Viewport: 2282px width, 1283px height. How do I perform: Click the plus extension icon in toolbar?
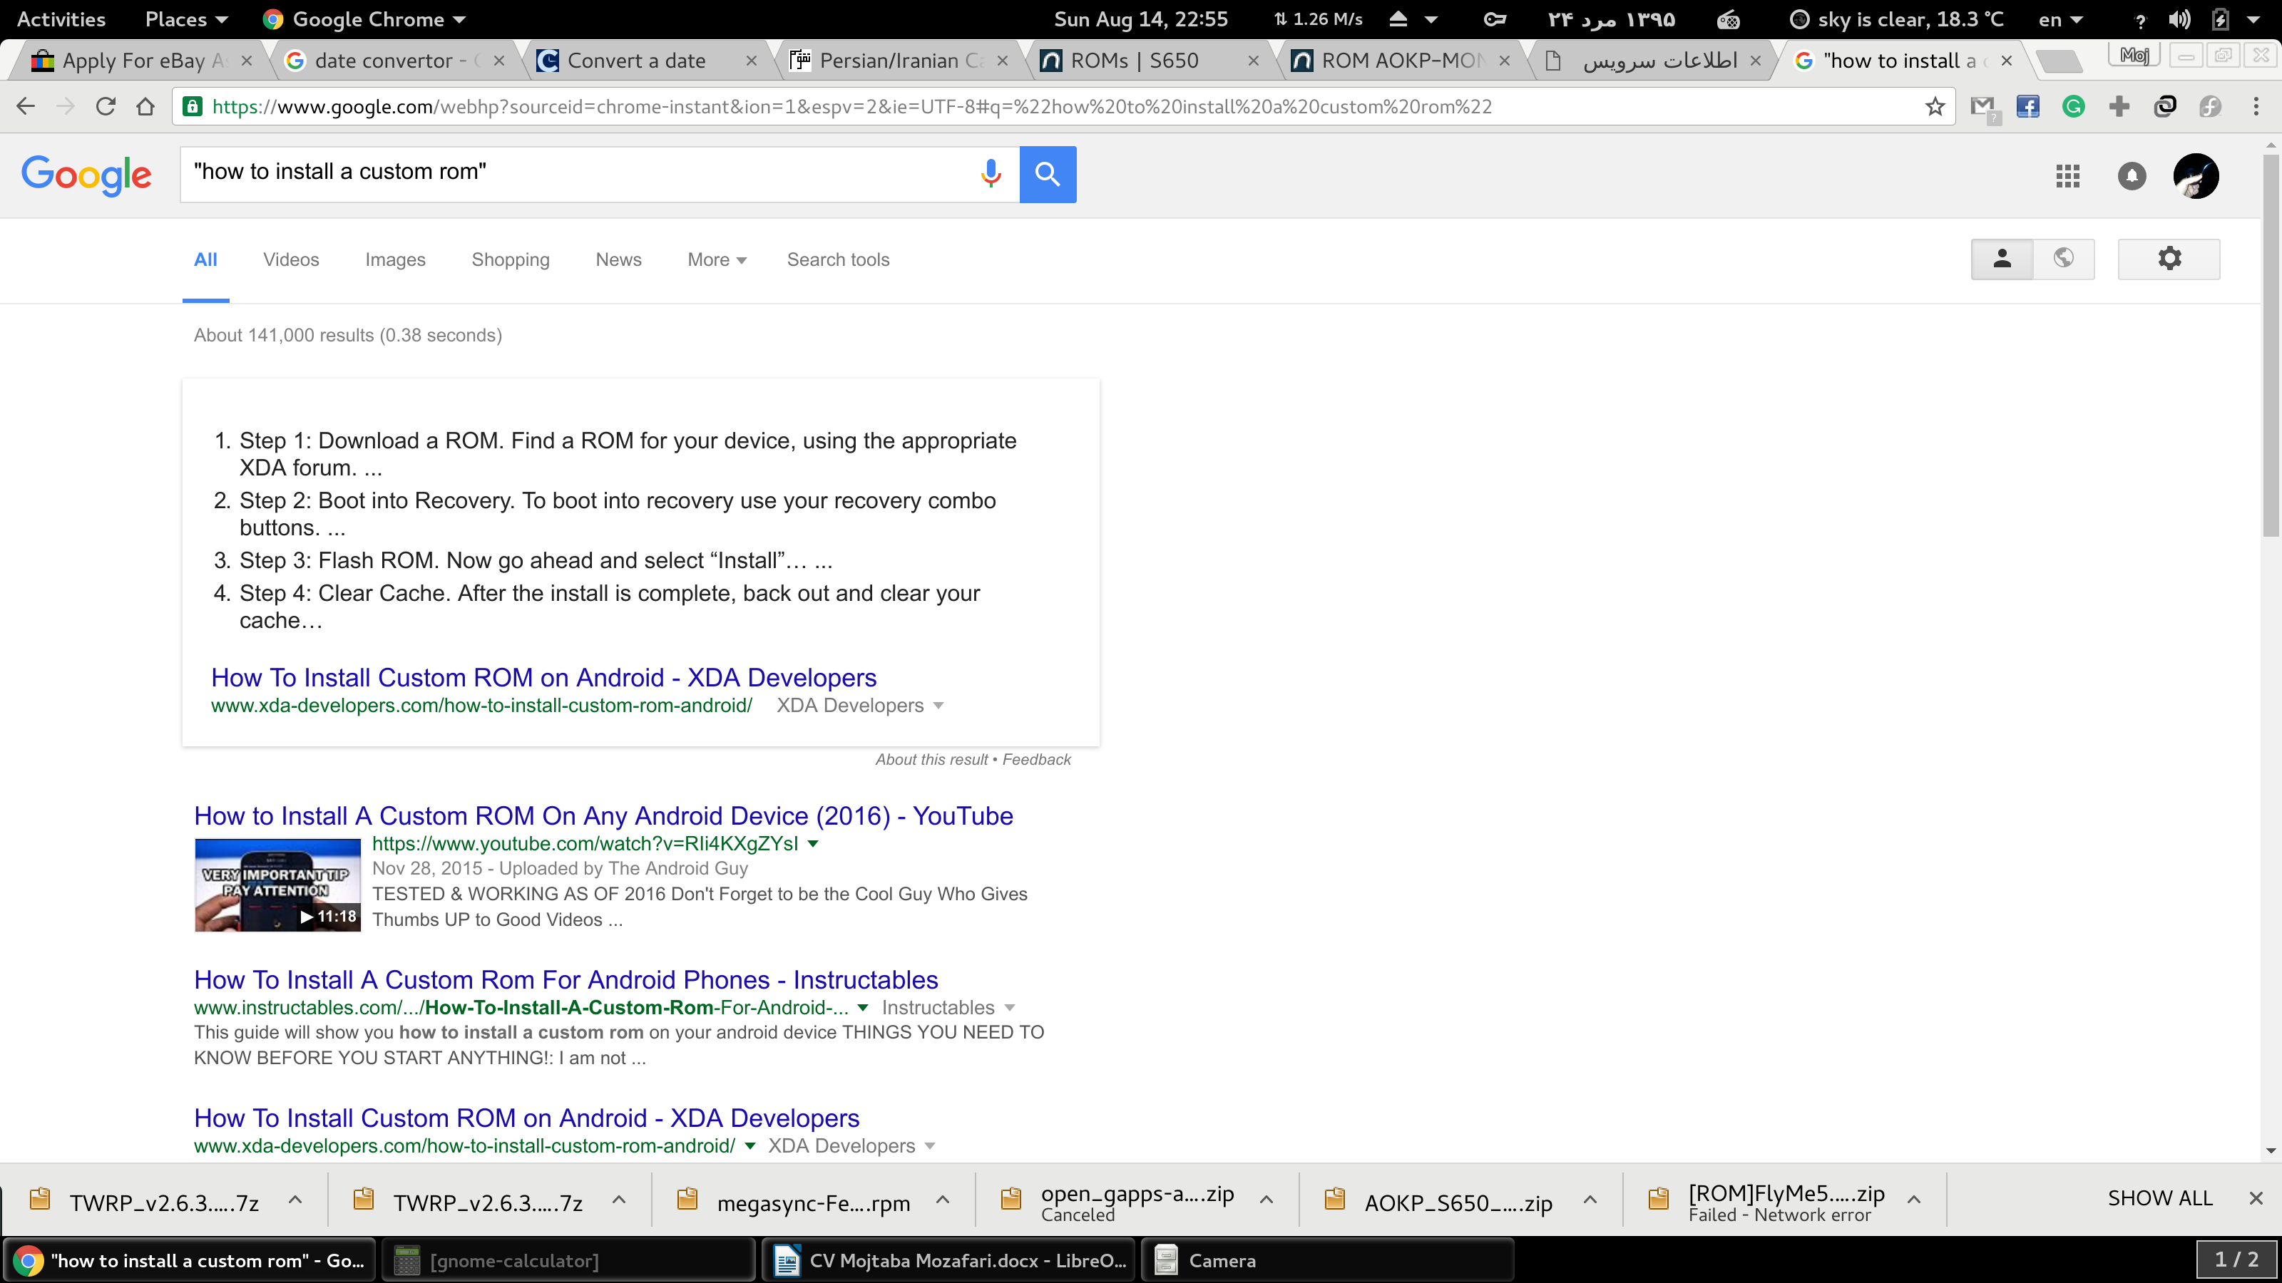coord(2119,107)
